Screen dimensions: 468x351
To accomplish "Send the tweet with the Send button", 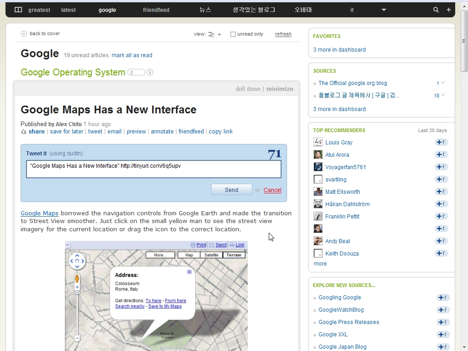I will [231, 190].
